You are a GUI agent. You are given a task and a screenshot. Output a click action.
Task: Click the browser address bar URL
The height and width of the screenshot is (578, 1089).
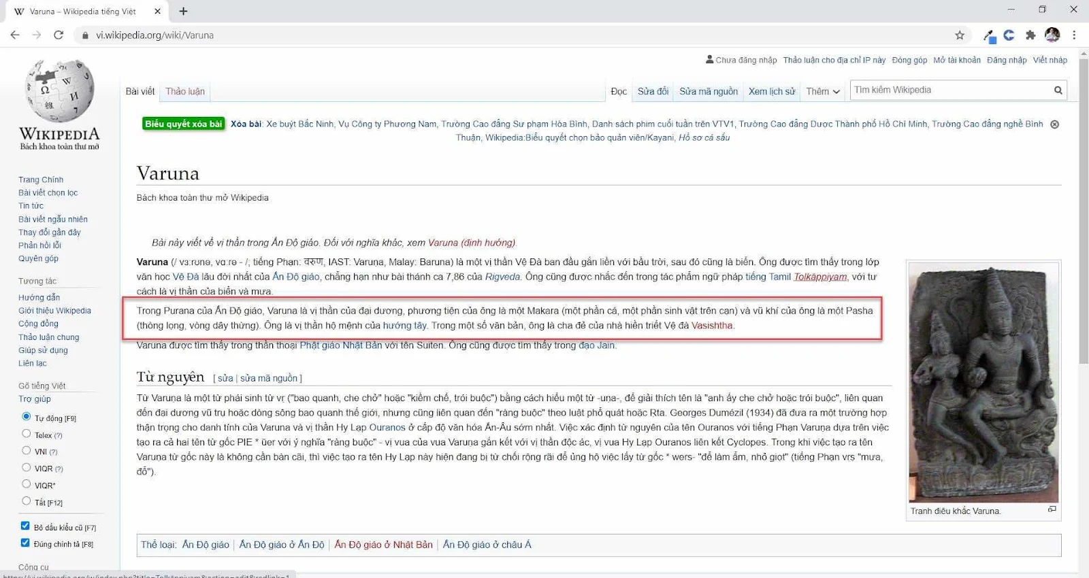click(x=155, y=35)
